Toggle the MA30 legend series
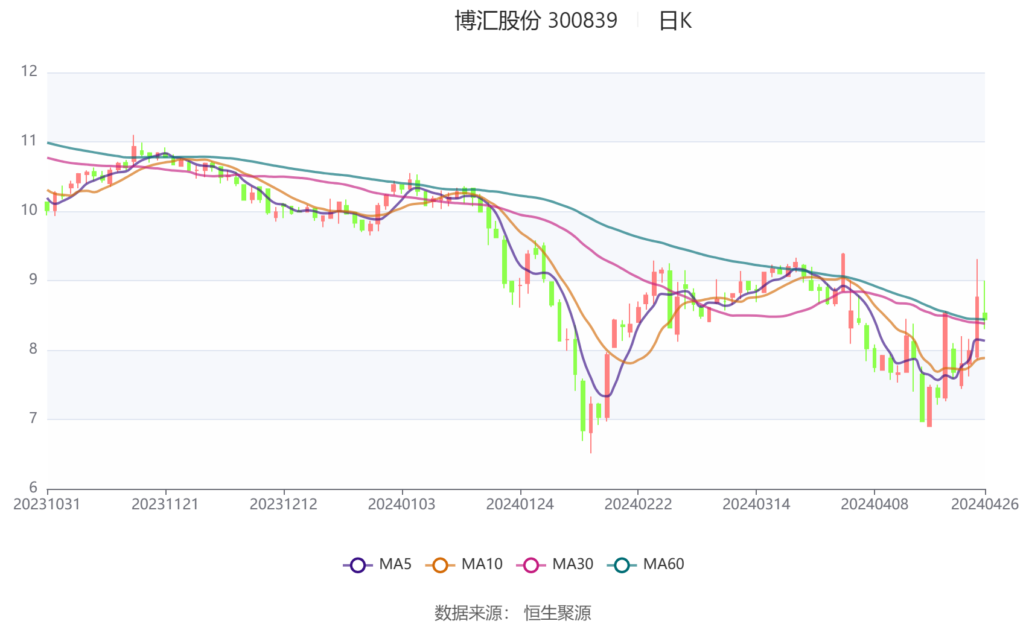The image size is (1026, 624). tap(555, 564)
